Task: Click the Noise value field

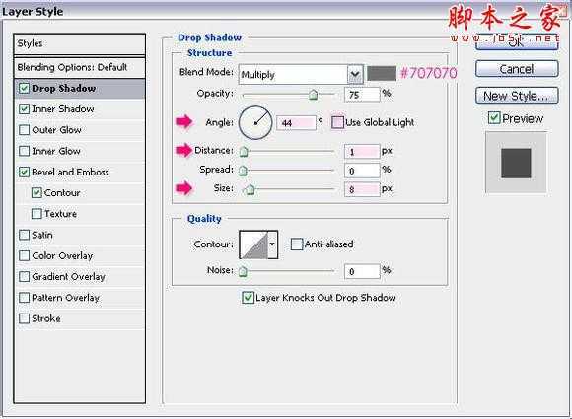Action: [x=362, y=271]
